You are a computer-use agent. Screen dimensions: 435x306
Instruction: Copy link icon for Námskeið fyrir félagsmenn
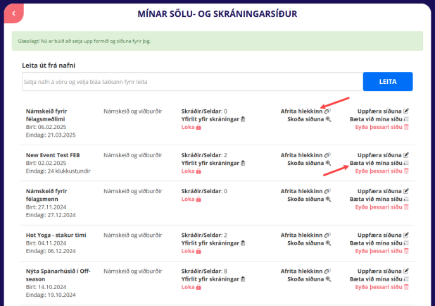[x=328, y=191]
